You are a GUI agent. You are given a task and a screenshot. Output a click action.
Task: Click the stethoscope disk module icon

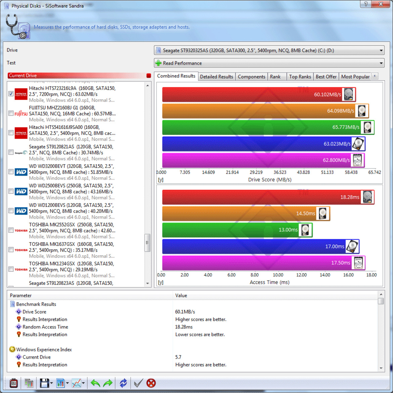pyautogui.click(x=18, y=27)
